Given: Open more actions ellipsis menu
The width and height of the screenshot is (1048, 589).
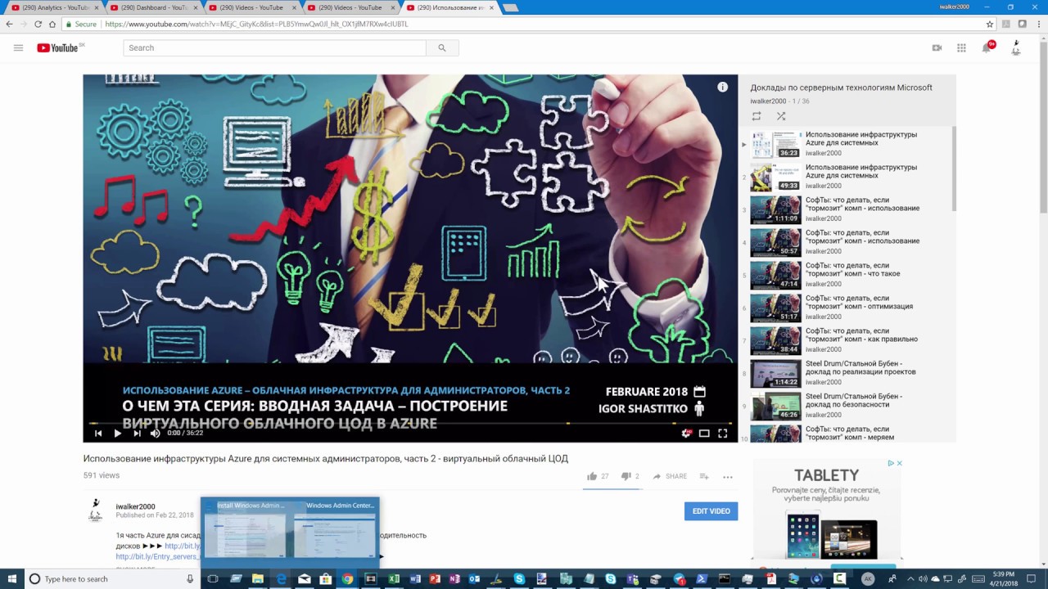Looking at the screenshot, I should tap(728, 476).
